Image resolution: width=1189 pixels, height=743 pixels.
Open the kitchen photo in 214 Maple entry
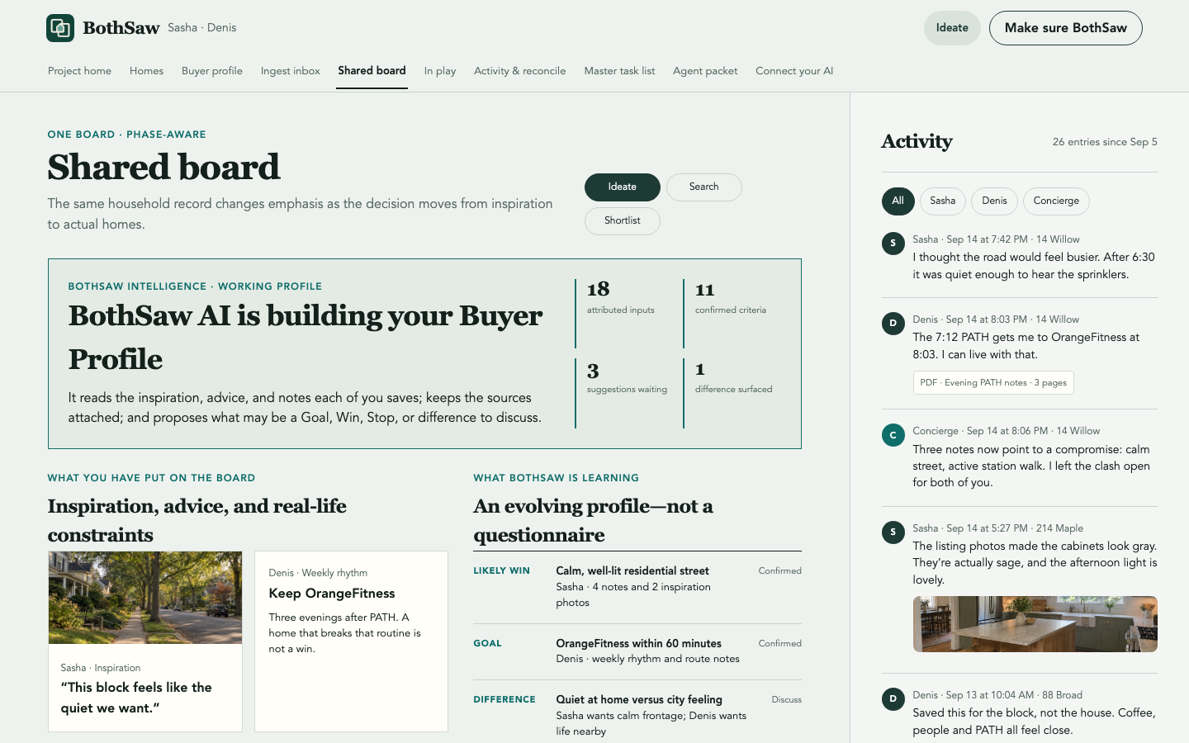(x=1035, y=624)
